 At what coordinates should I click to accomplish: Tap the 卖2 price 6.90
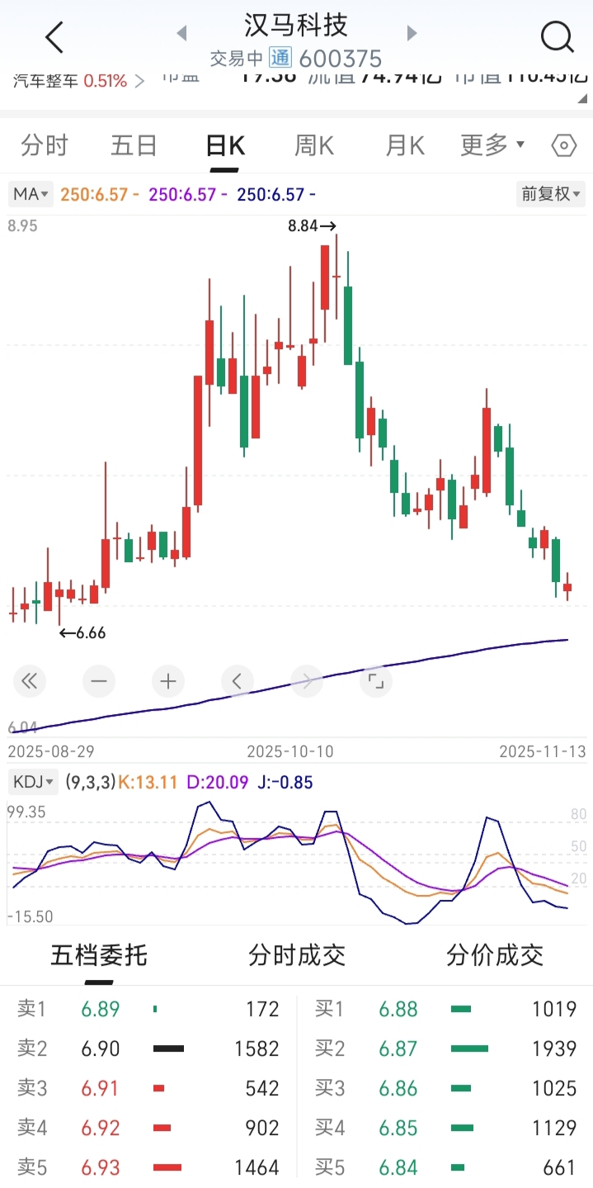101,1048
